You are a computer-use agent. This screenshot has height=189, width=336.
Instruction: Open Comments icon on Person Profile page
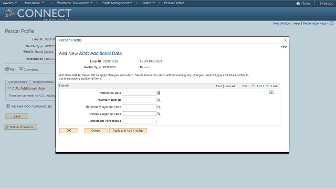[x=21, y=69]
